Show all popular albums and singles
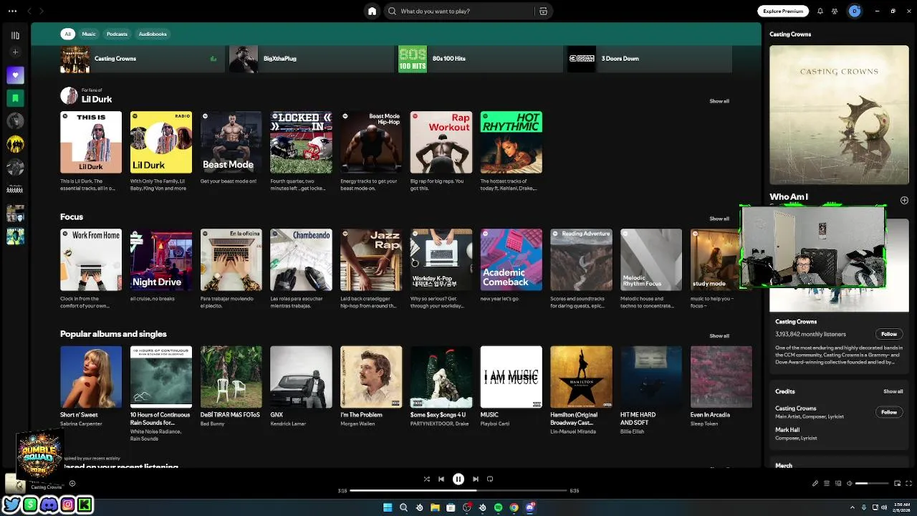The image size is (917, 516). tap(719, 335)
